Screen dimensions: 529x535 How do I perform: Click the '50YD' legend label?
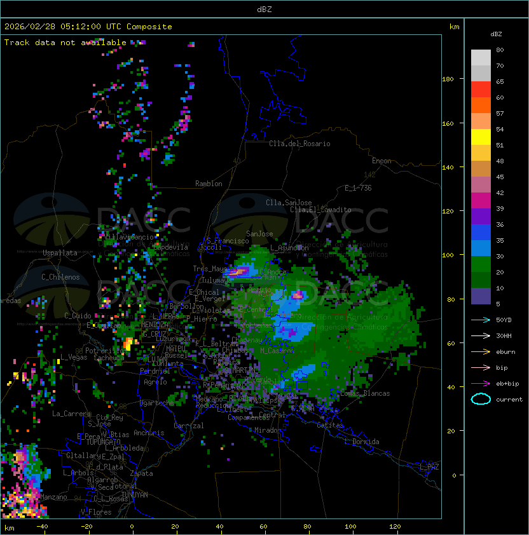tap(504, 320)
